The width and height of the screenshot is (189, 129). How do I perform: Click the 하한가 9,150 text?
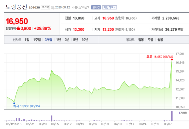[125, 29]
